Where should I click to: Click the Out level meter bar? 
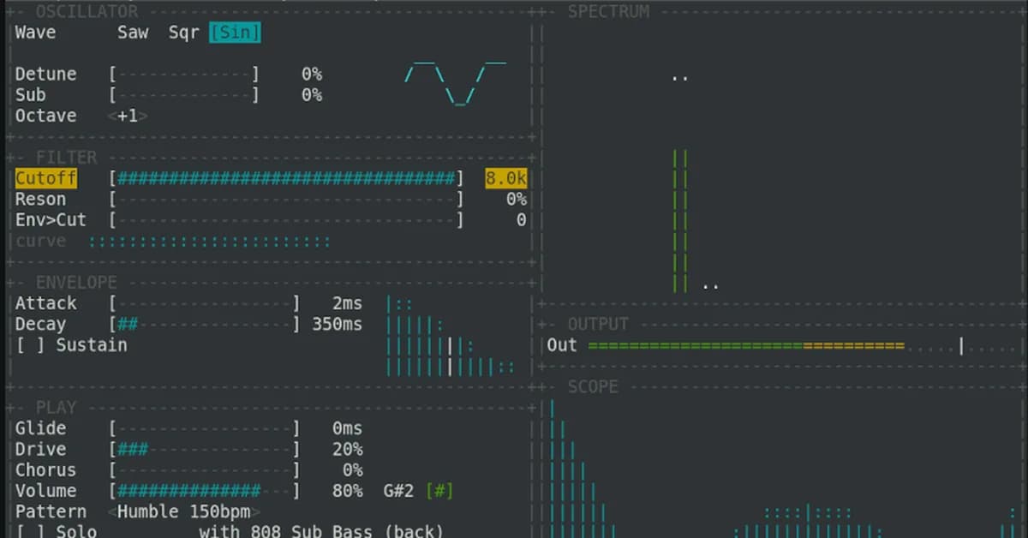coord(801,345)
